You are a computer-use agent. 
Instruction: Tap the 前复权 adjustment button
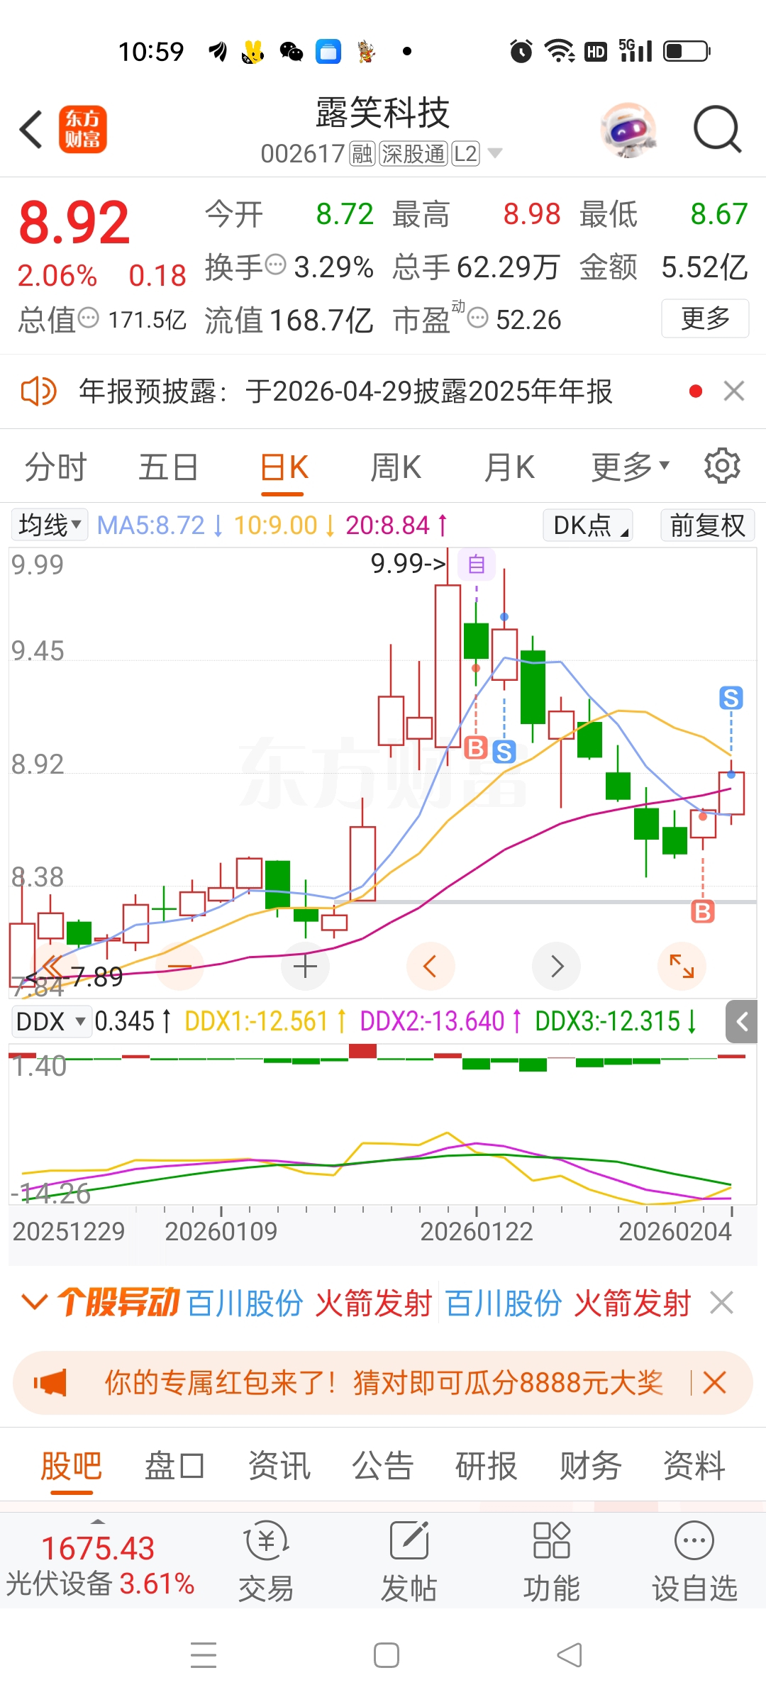coord(708,525)
